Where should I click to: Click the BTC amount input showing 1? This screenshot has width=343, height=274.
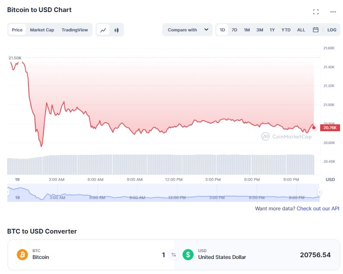[164, 255]
